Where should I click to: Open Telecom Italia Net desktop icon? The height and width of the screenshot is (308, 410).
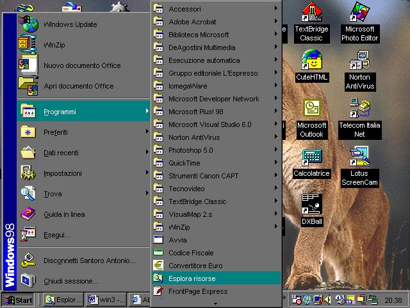coord(360,108)
